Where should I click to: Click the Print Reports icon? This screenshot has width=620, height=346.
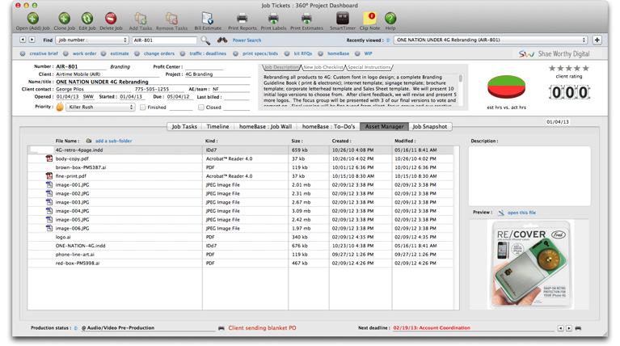(242, 18)
